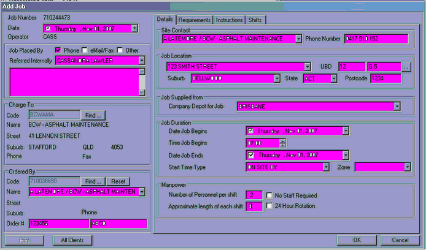
Task: Expand the Start Time Type dropdown
Action: [326, 167]
